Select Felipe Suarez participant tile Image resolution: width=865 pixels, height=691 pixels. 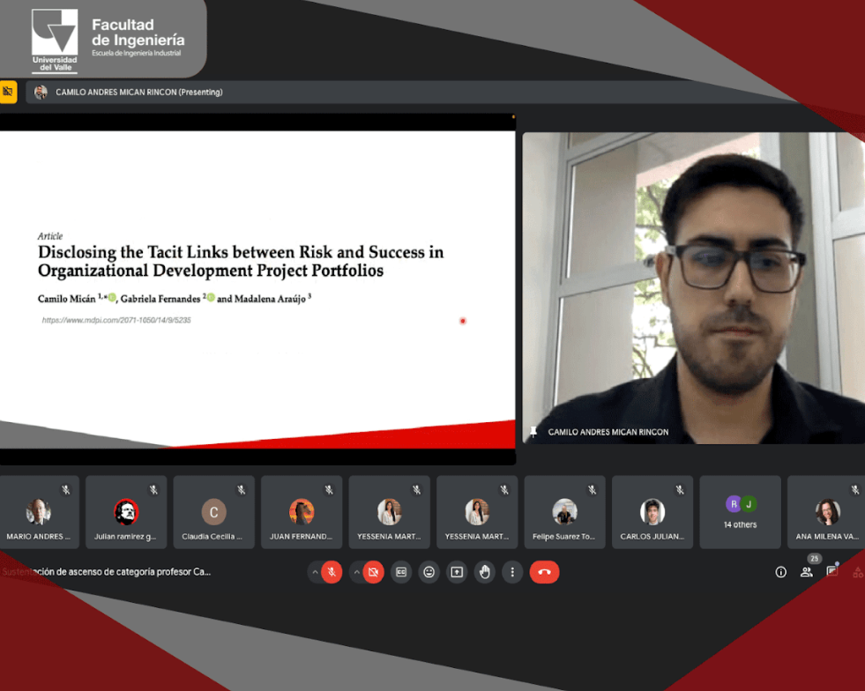coord(564,511)
